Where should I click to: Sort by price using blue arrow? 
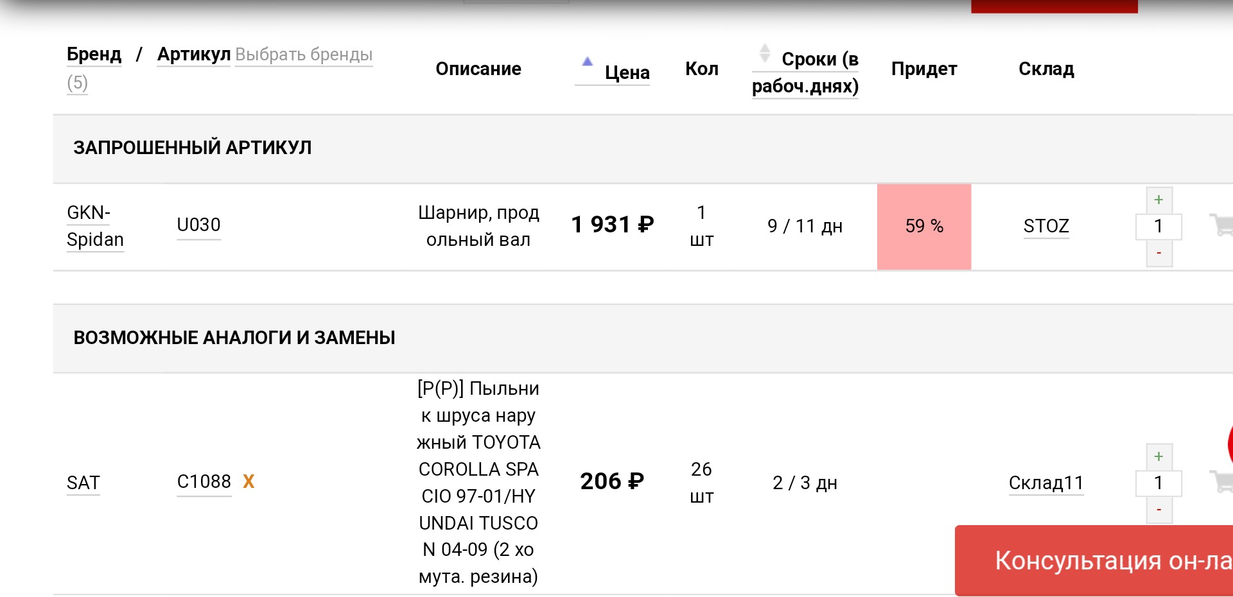(587, 62)
